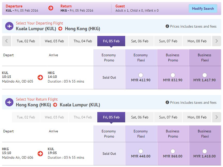Show later departing dates with right chevron
The height and width of the screenshot is (167, 223).
pos(217,41)
